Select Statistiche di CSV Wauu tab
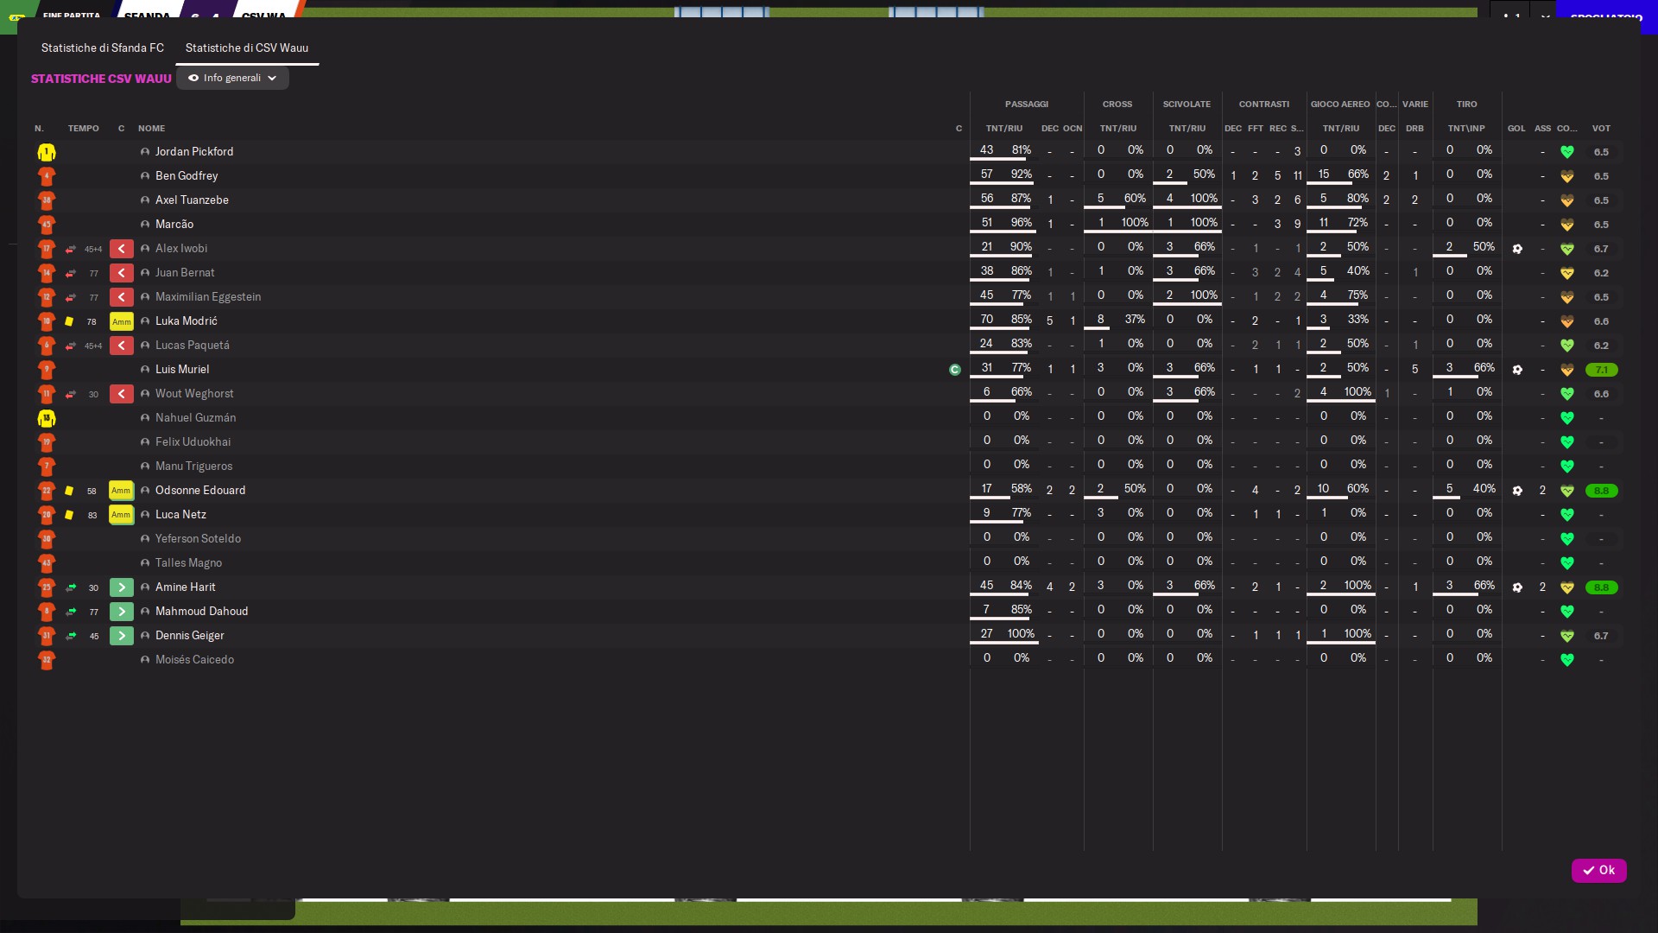Viewport: 1658px width, 933px height. click(247, 48)
